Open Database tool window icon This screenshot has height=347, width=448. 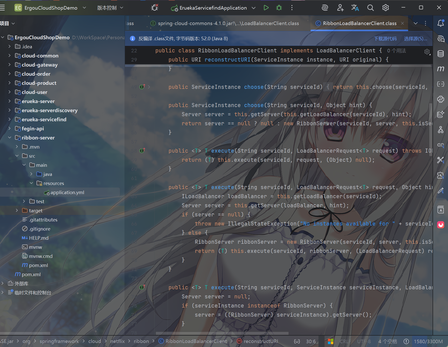coord(441,54)
